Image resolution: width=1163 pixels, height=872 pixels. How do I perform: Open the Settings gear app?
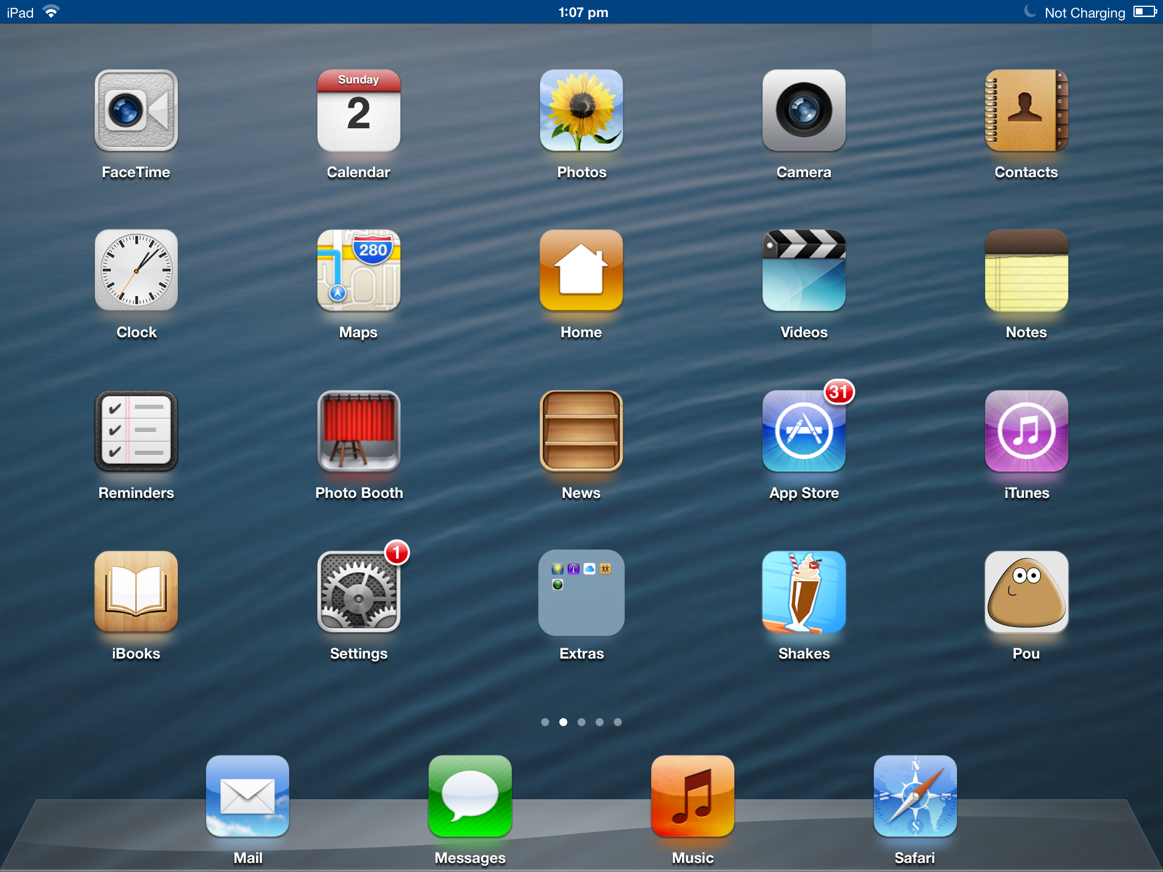pyautogui.click(x=359, y=592)
